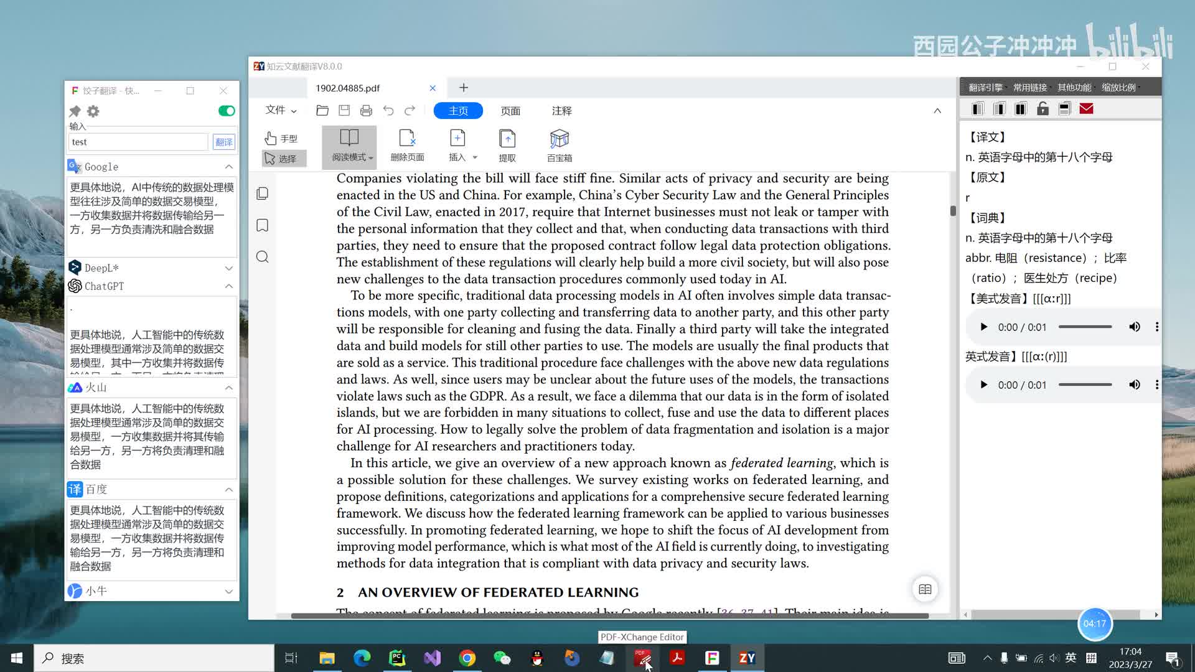Mute the American pronunciation audio
Screen dimensions: 1195x672
tap(1135, 327)
